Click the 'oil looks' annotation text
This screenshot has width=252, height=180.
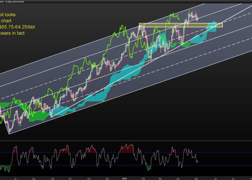tap(8, 15)
